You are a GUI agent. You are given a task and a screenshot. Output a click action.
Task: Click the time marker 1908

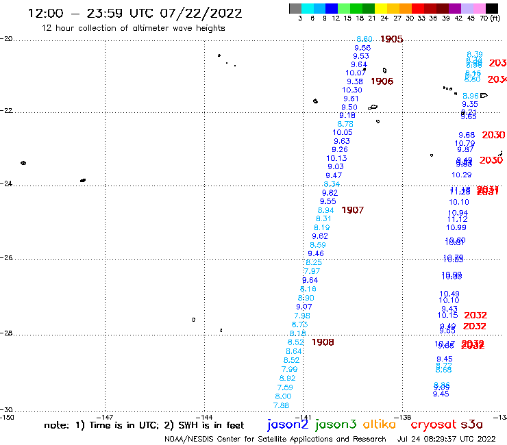point(323,342)
